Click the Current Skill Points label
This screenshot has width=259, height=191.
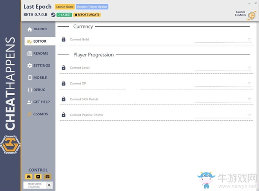click(84, 99)
